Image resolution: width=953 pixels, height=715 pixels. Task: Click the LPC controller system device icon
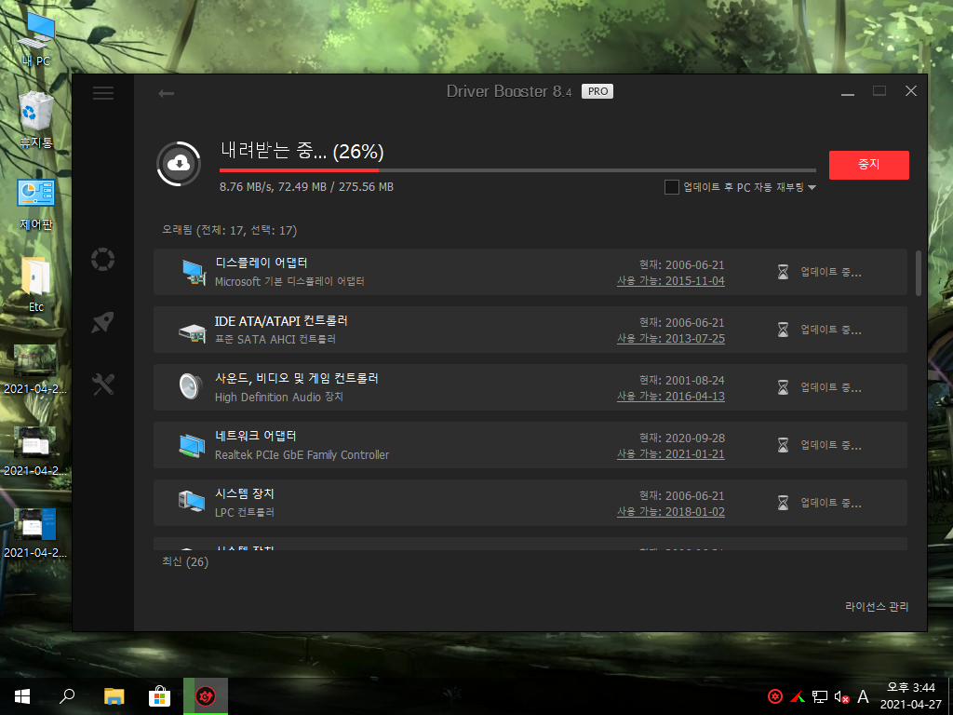coord(192,501)
